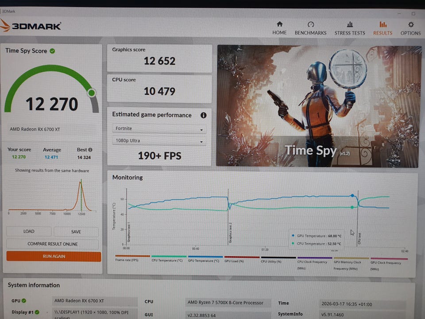425x319 pixels.
Task: Toggle the pink GPU Clock Frequency legend swatch
Action: [x=389, y=258]
